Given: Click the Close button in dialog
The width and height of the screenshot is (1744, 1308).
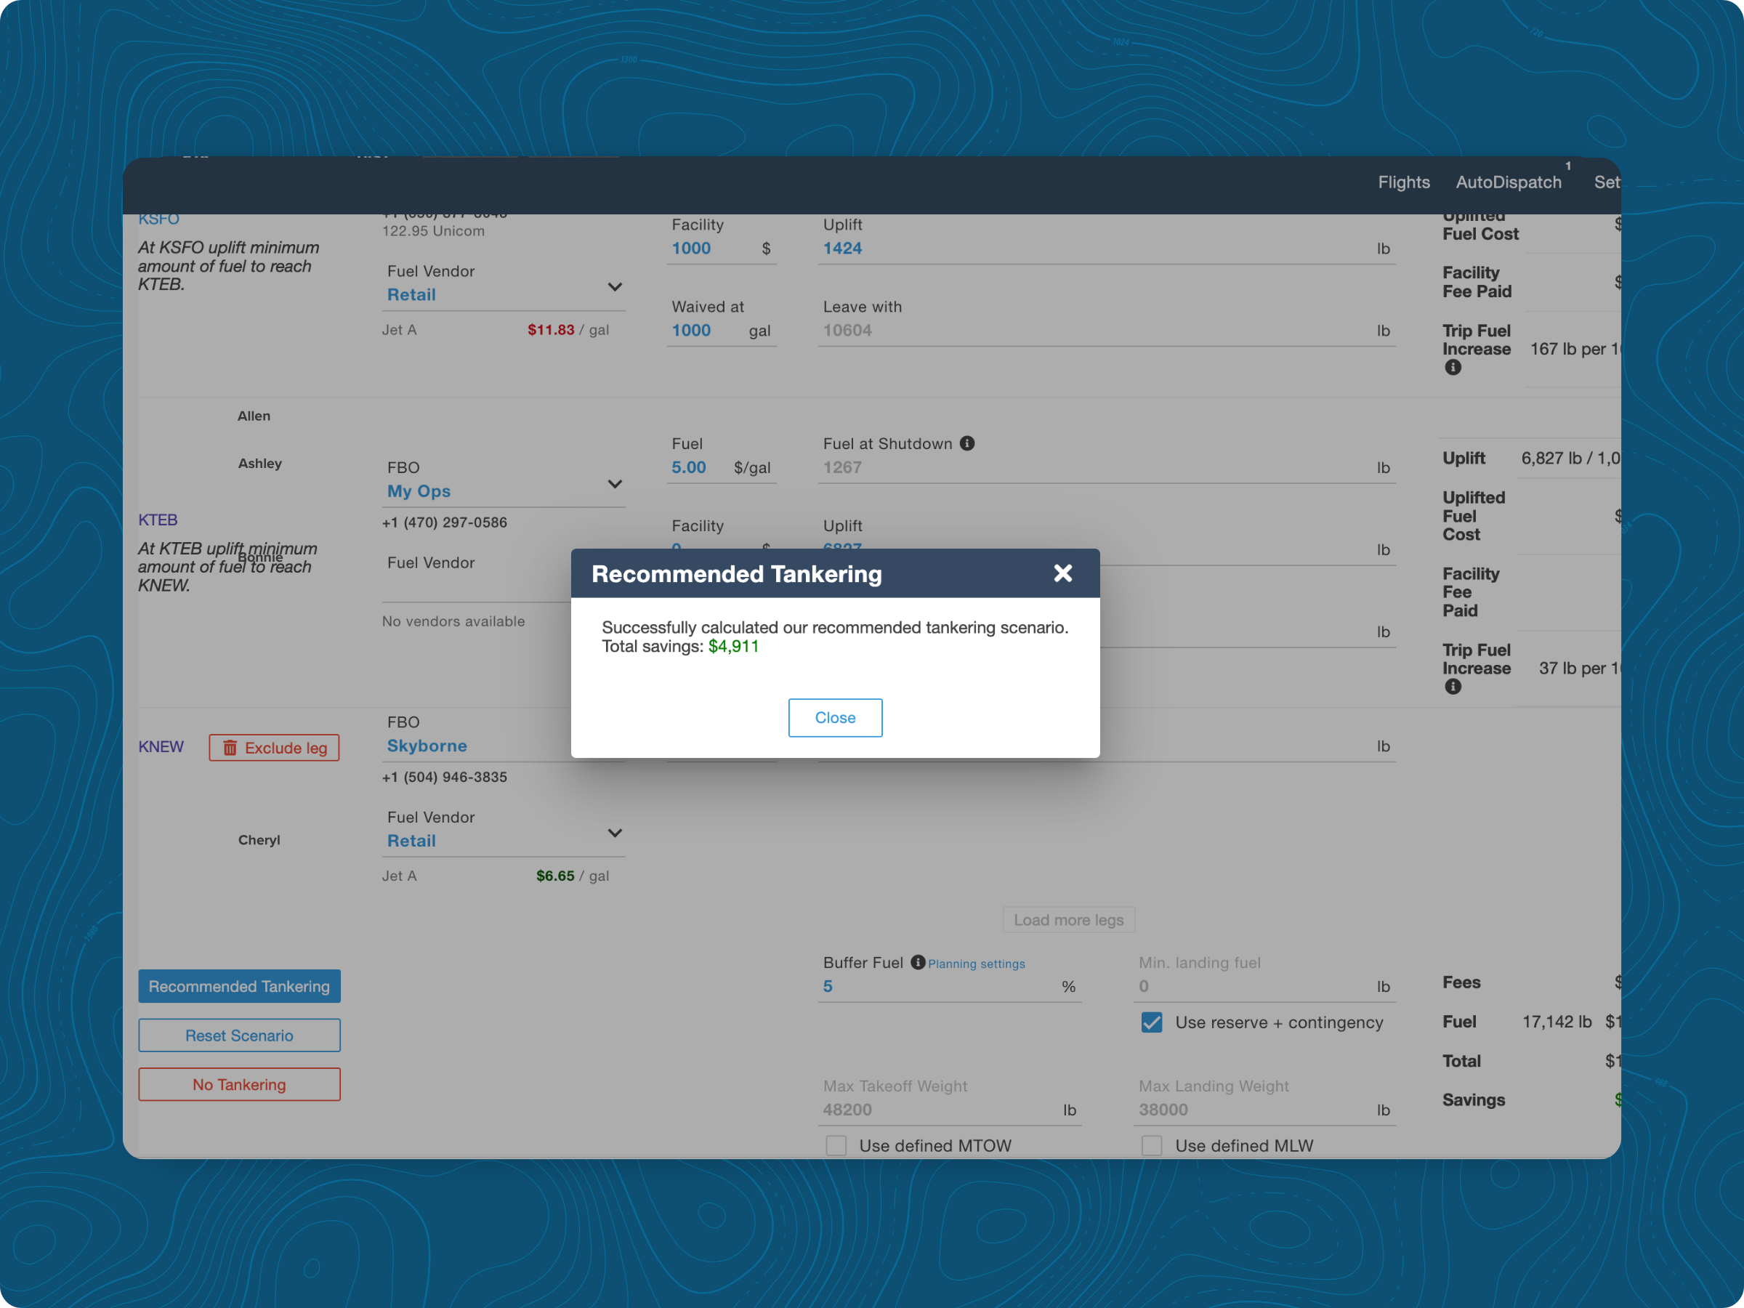Looking at the screenshot, I should pos(834,717).
